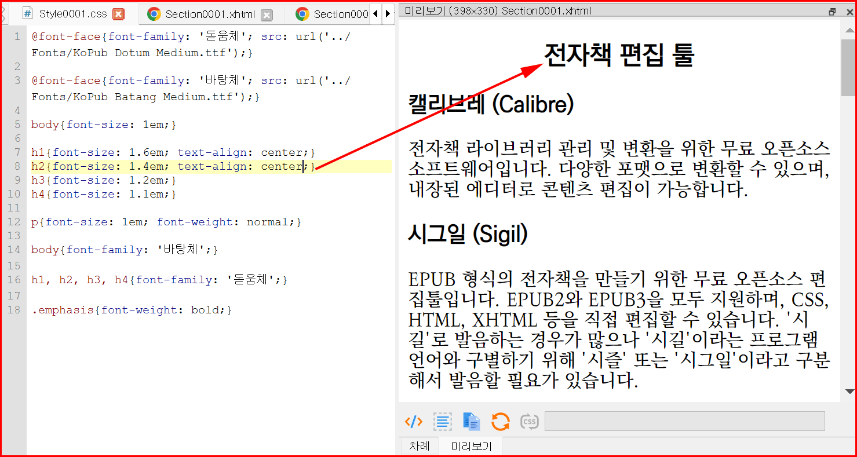Click the preview vertical scrollbar thumb

(849, 68)
